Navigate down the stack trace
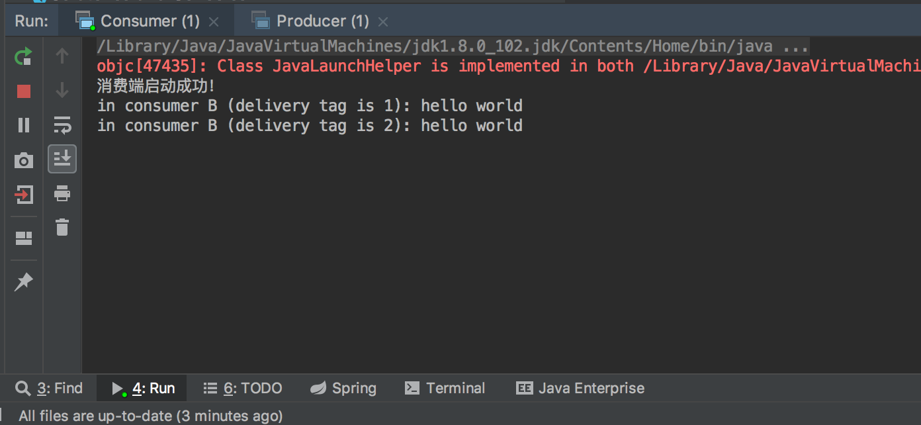This screenshot has height=425, width=921. point(62,90)
